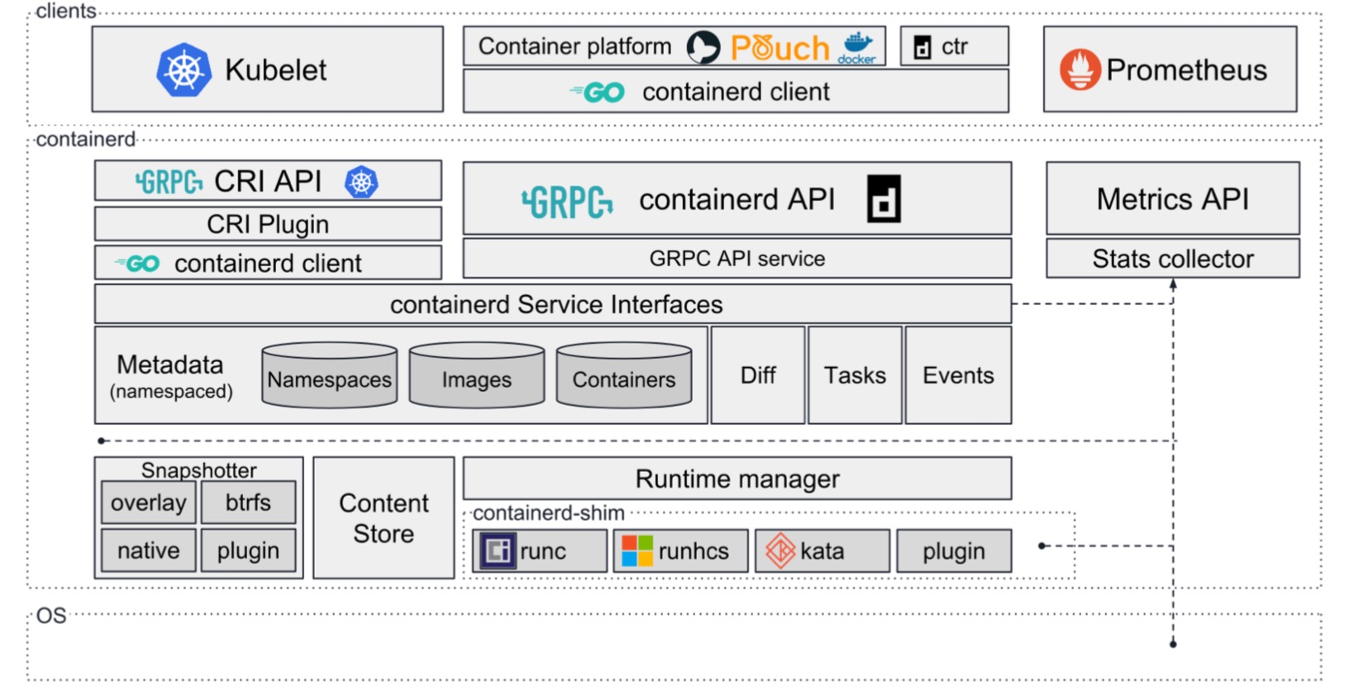Click the "Kubelet" label
Viewport: 1364px width, 696px height.
tap(276, 70)
